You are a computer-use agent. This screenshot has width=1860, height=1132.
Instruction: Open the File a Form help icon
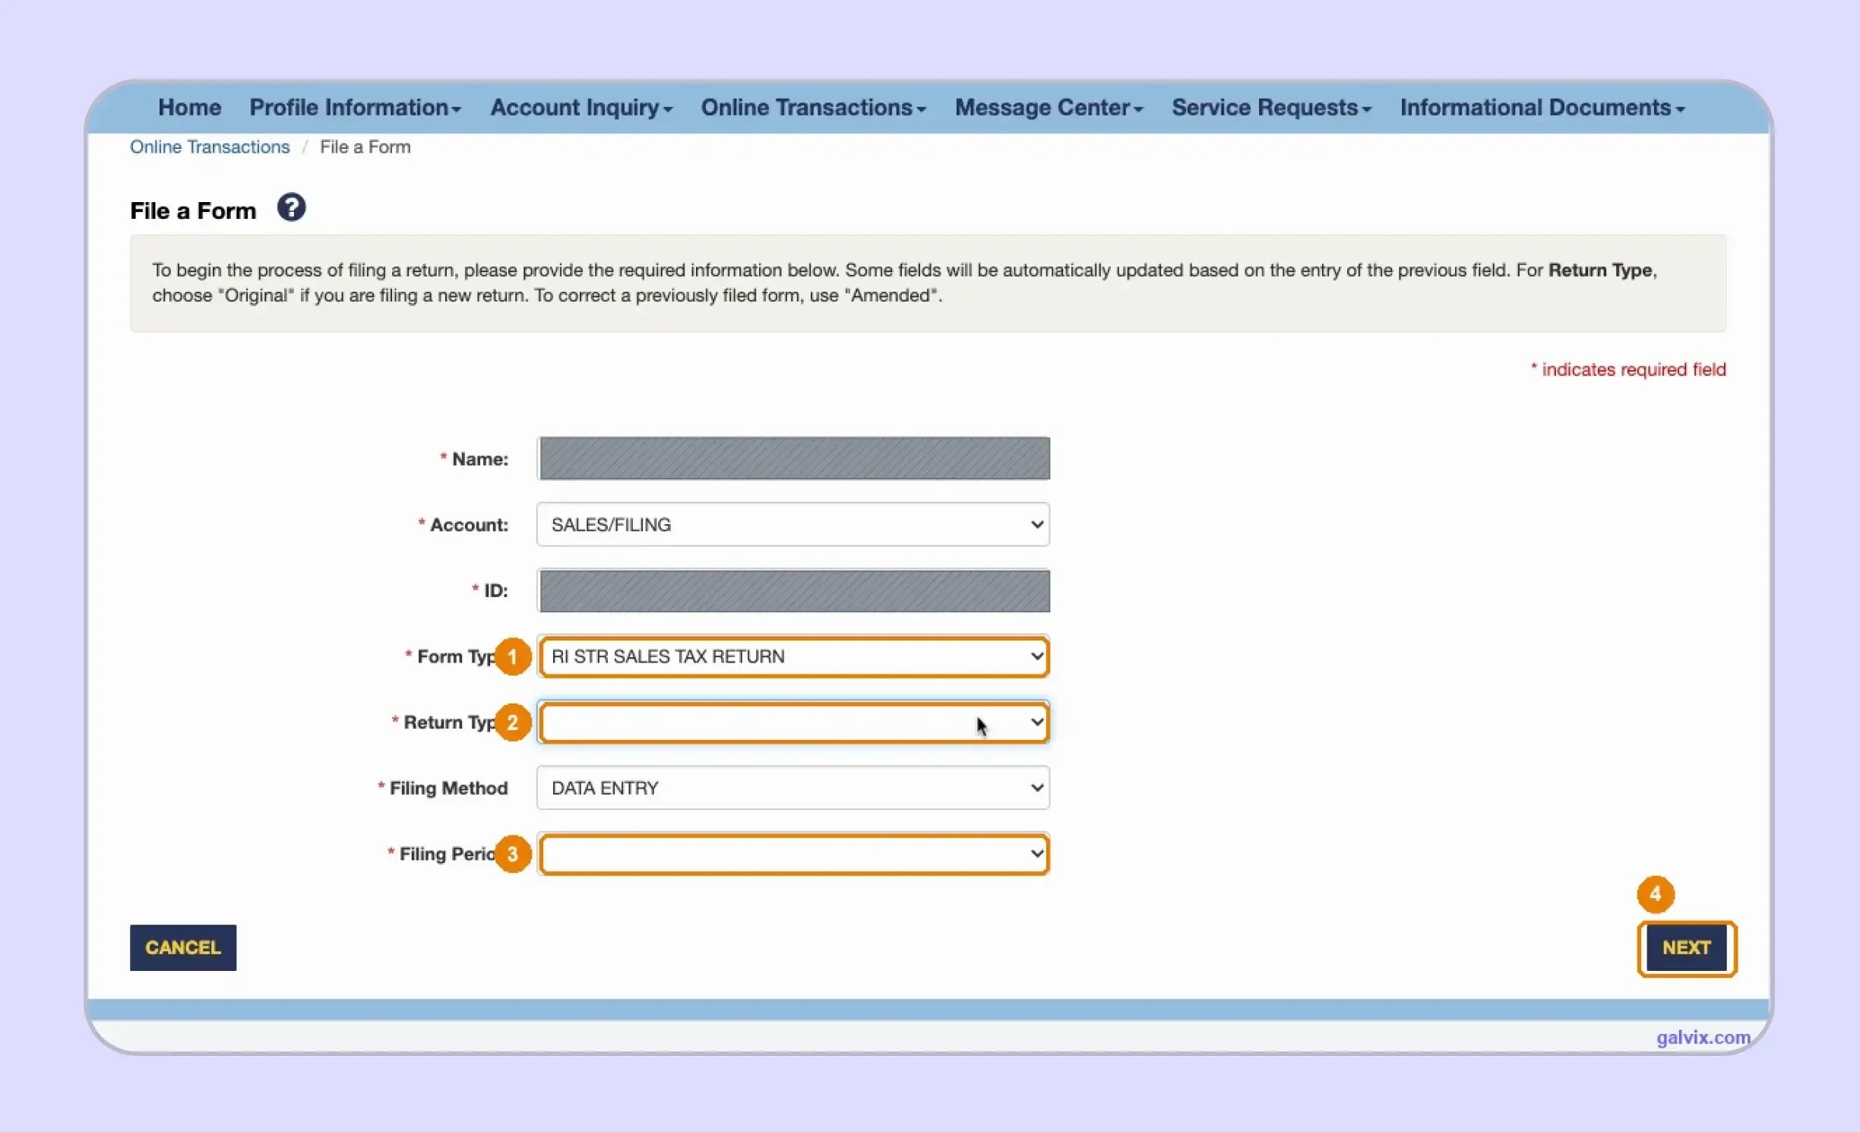pos(291,207)
